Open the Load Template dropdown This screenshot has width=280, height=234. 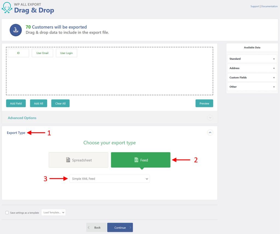[53, 212]
